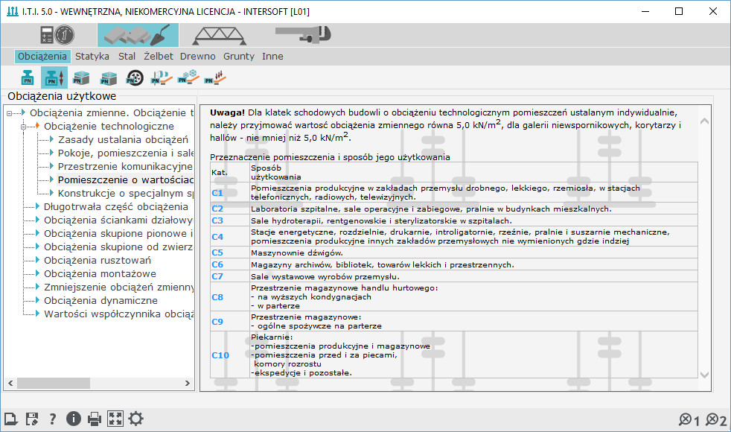Switch to the Statyka tab
Screen dimensions: 731x432
pyautogui.click(x=92, y=57)
